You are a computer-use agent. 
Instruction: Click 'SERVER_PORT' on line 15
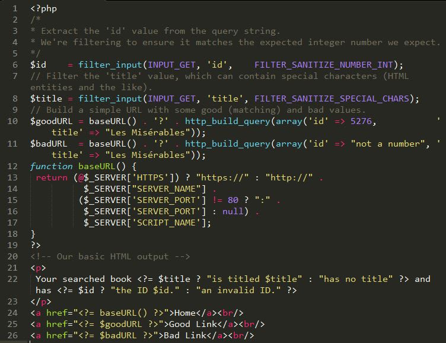[x=167, y=200]
